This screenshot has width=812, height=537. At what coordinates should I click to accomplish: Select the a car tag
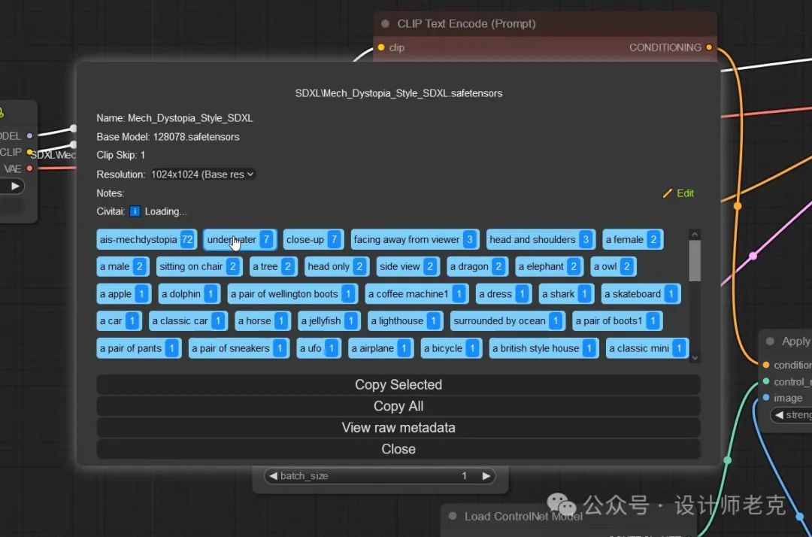pyautogui.click(x=119, y=320)
